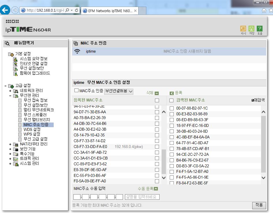
Task: Click the browser back arrow button
Action: click(x=5, y=10)
